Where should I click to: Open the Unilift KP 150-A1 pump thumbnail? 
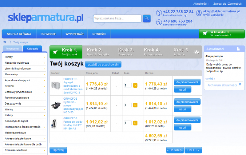(56, 123)
